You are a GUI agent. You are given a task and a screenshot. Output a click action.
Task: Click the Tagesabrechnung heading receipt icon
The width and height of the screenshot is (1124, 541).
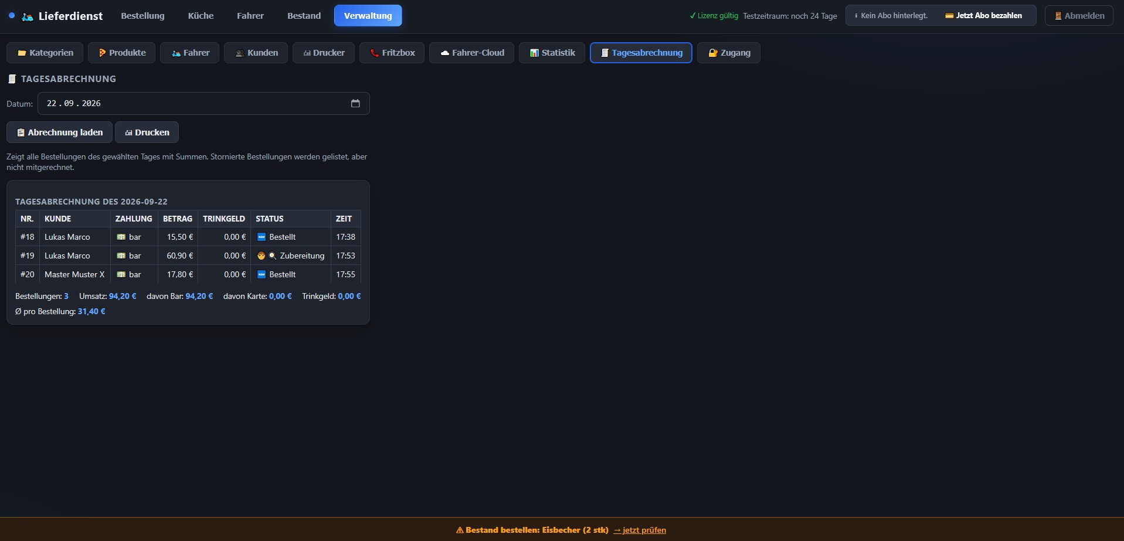[x=12, y=79]
